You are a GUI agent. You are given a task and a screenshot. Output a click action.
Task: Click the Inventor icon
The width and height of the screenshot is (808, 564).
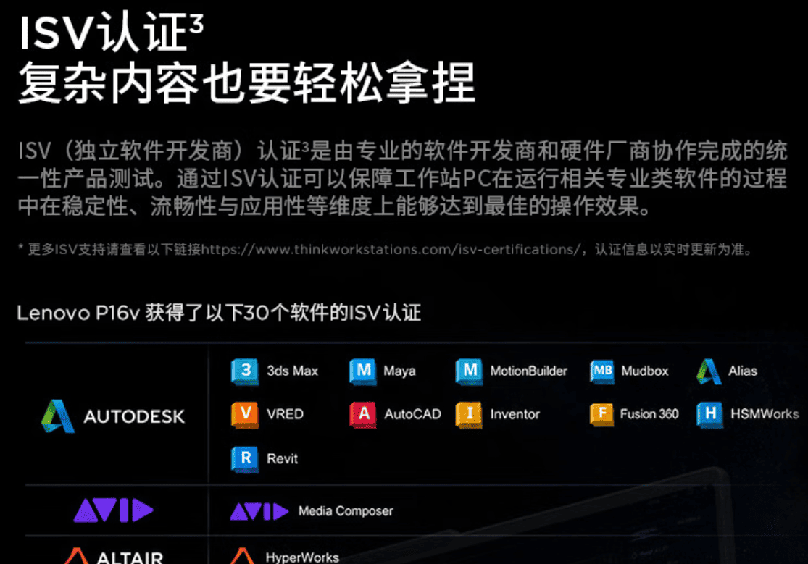click(x=469, y=415)
